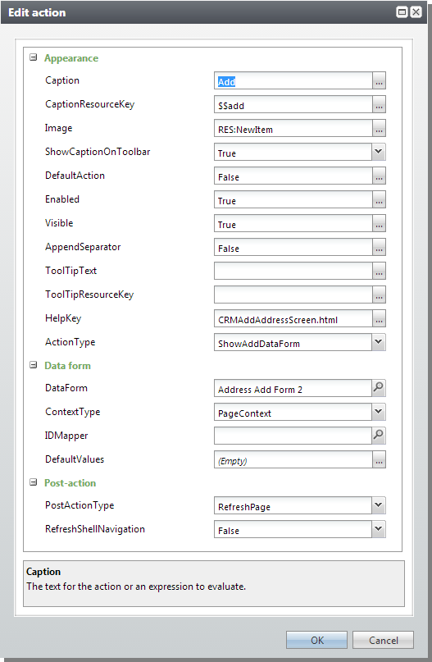Open the ellipsis editor for DefaultAction

pos(379,176)
